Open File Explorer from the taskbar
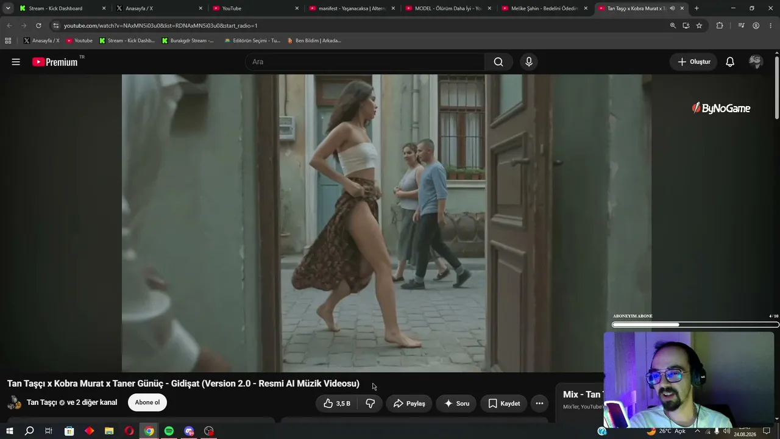The width and height of the screenshot is (780, 439). pyautogui.click(x=109, y=431)
